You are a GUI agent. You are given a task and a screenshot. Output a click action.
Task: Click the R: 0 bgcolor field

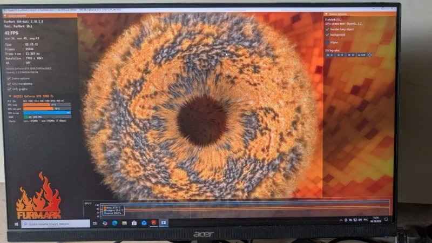pos(329,55)
